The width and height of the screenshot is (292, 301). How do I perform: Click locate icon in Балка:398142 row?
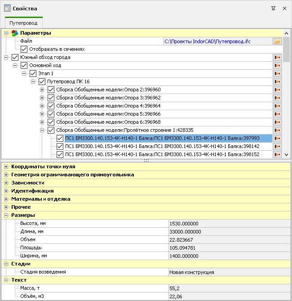point(277,146)
